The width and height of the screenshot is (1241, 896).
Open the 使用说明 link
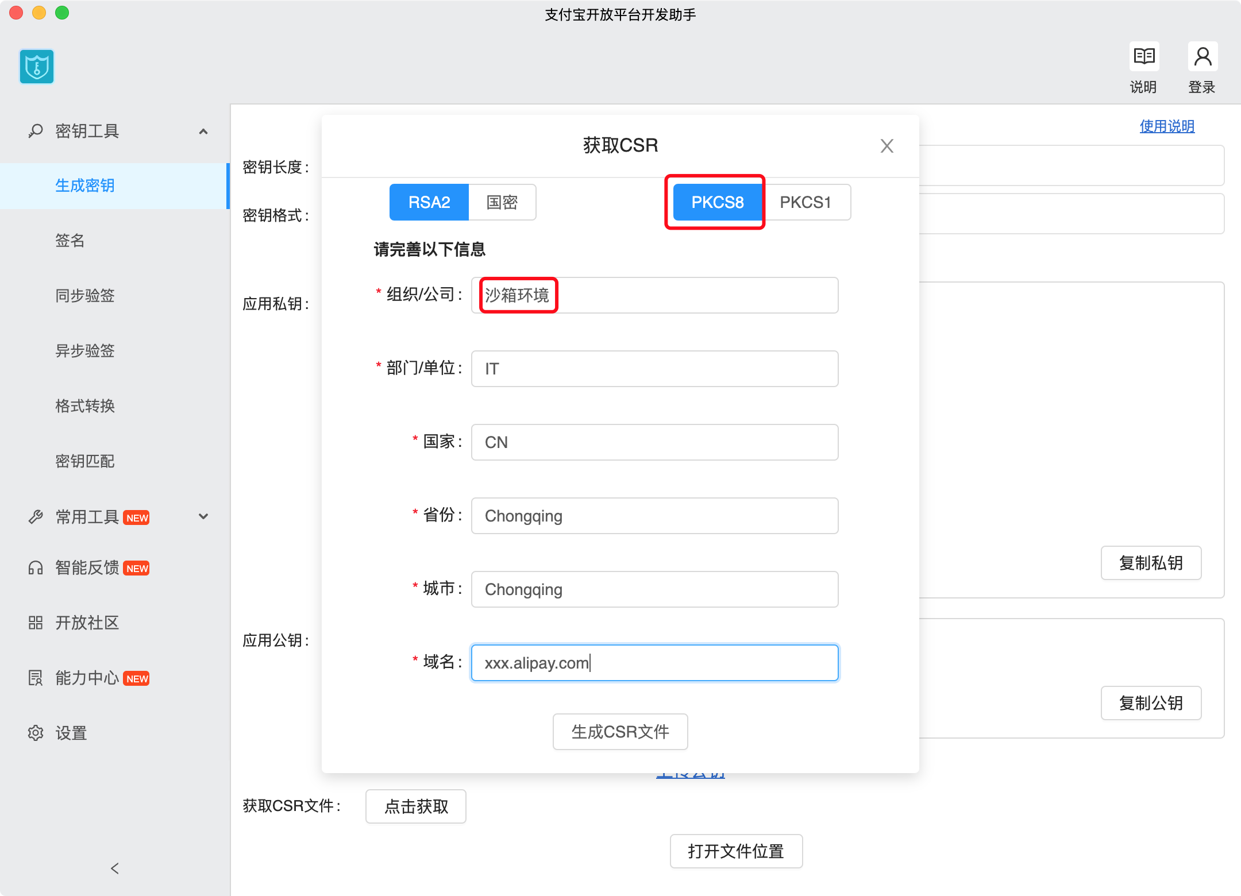pos(1167,126)
